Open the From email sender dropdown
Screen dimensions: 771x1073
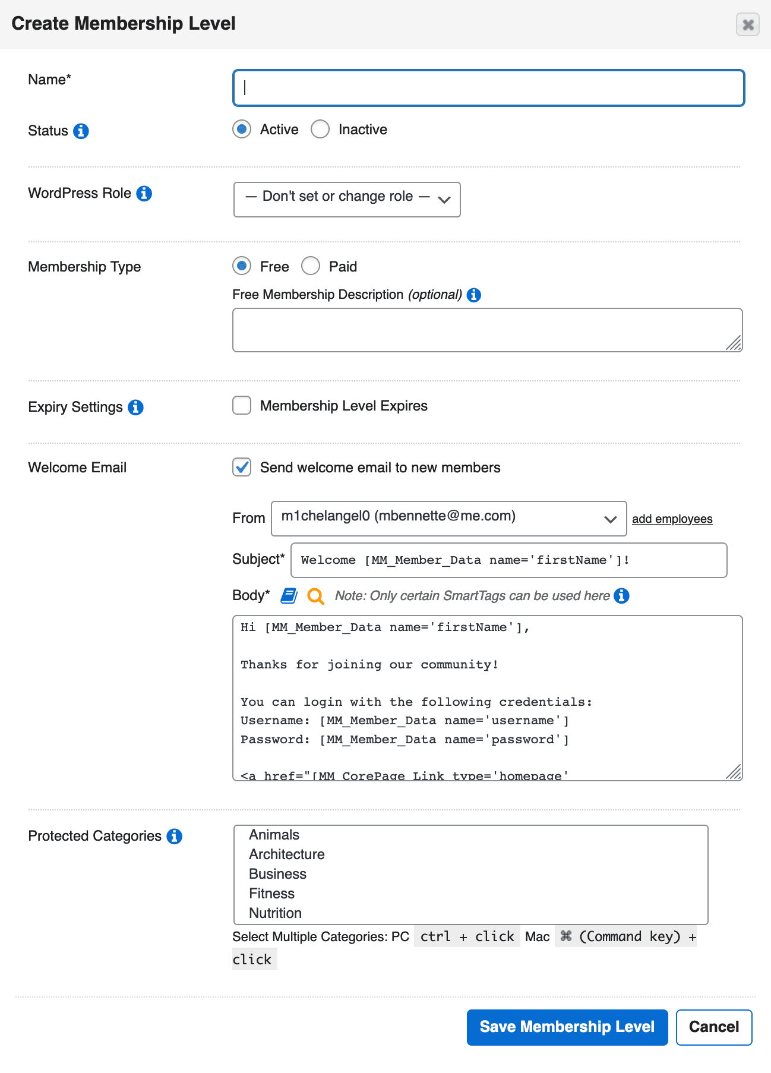[x=449, y=519]
